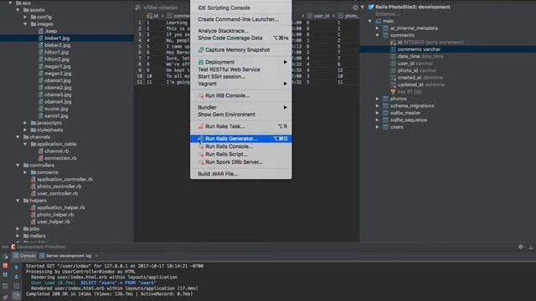536x301 pixels.
Task: Collapse the assets folder
Action: (18, 10)
